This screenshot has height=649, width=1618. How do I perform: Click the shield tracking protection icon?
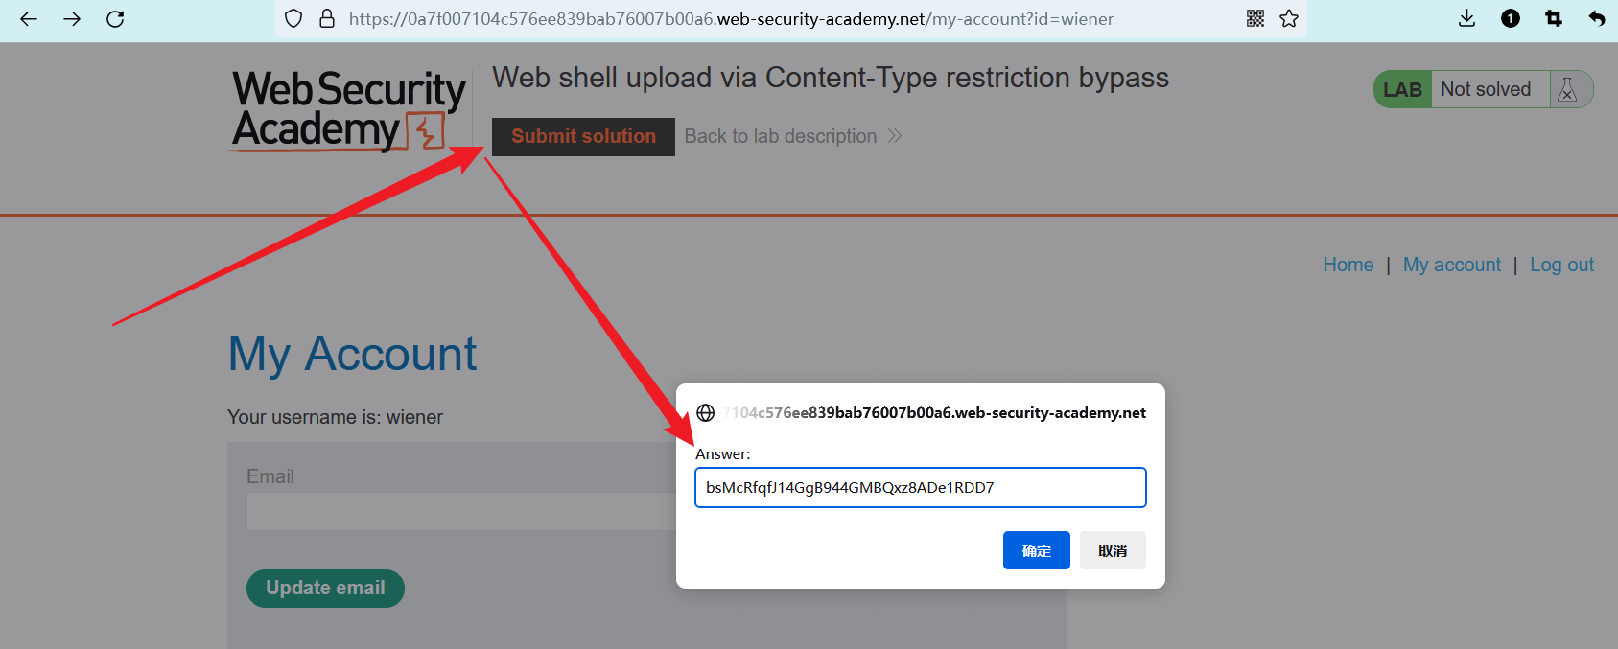pyautogui.click(x=294, y=19)
